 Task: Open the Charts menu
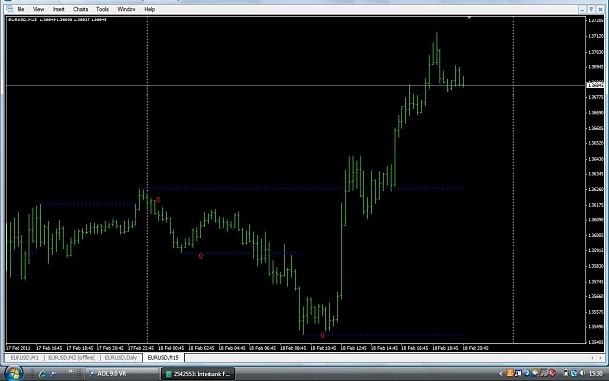[x=81, y=9]
